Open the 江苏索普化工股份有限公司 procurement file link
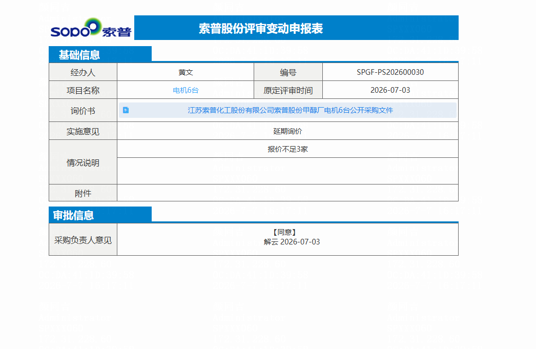 [290, 110]
